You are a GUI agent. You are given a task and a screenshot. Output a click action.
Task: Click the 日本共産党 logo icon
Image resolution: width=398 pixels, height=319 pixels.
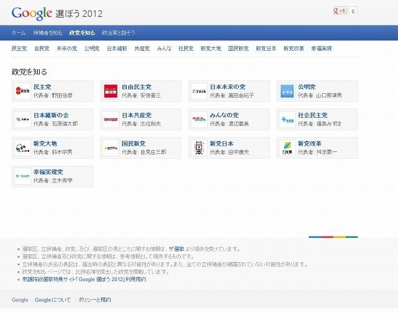(x=111, y=119)
